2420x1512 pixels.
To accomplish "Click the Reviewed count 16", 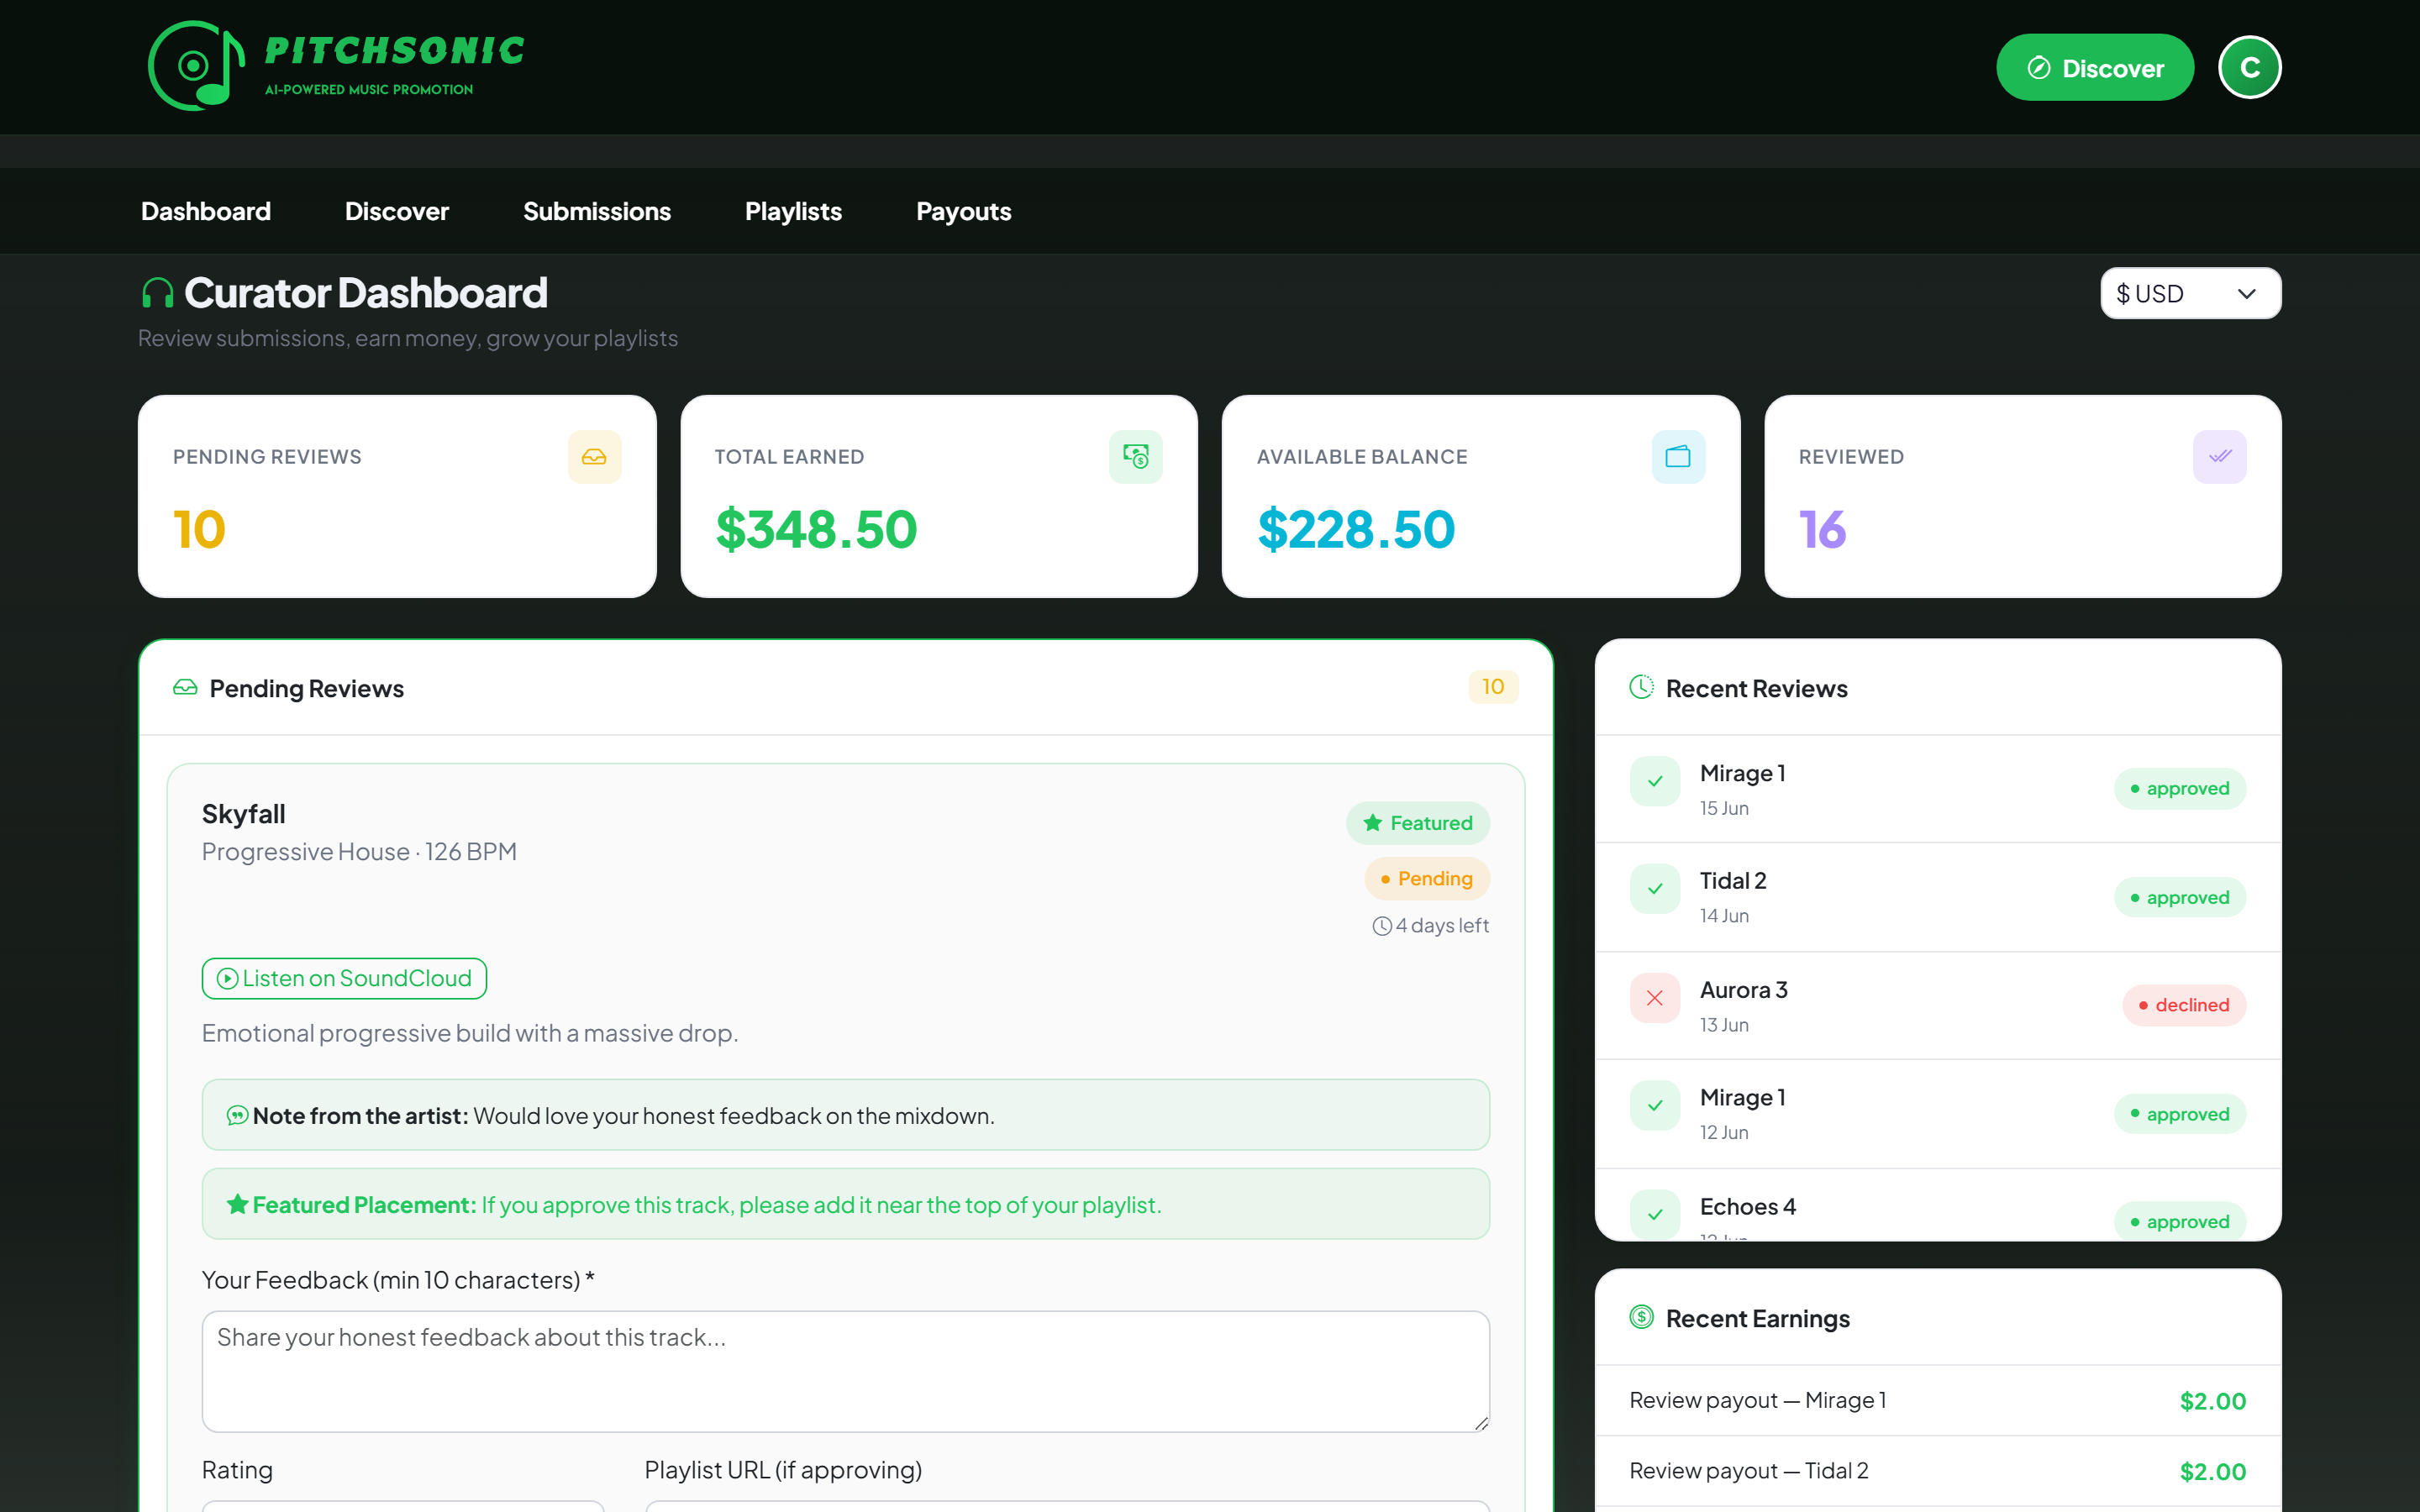I will point(1822,529).
